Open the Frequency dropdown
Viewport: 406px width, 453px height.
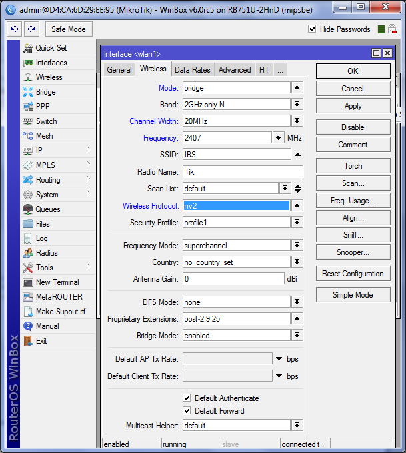[x=278, y=138]
